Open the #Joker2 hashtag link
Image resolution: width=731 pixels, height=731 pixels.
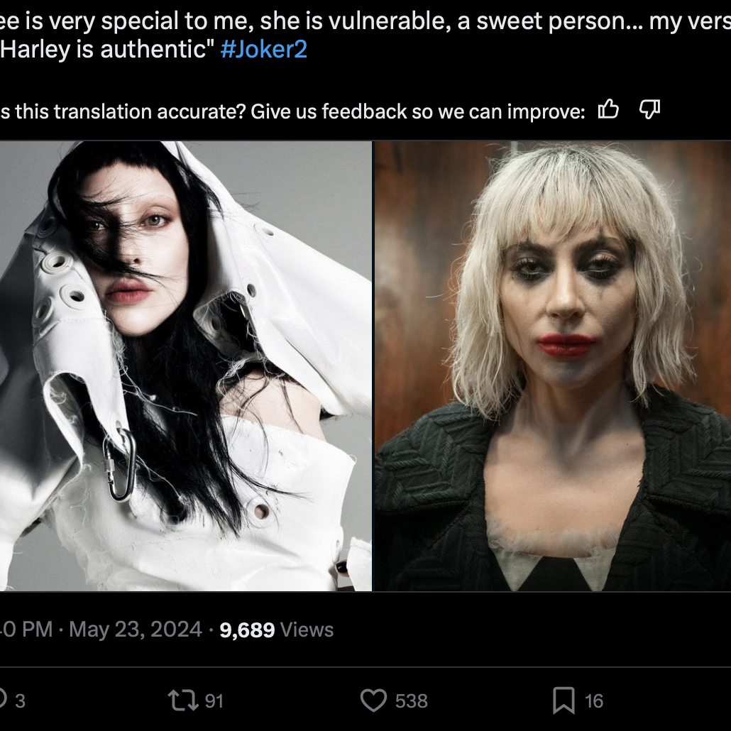pyautogui.click(x=264, y=50)
